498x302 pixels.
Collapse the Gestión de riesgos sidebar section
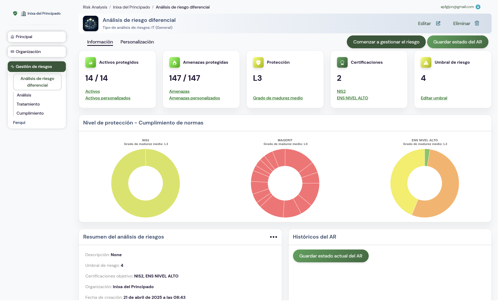coord(37,67)
